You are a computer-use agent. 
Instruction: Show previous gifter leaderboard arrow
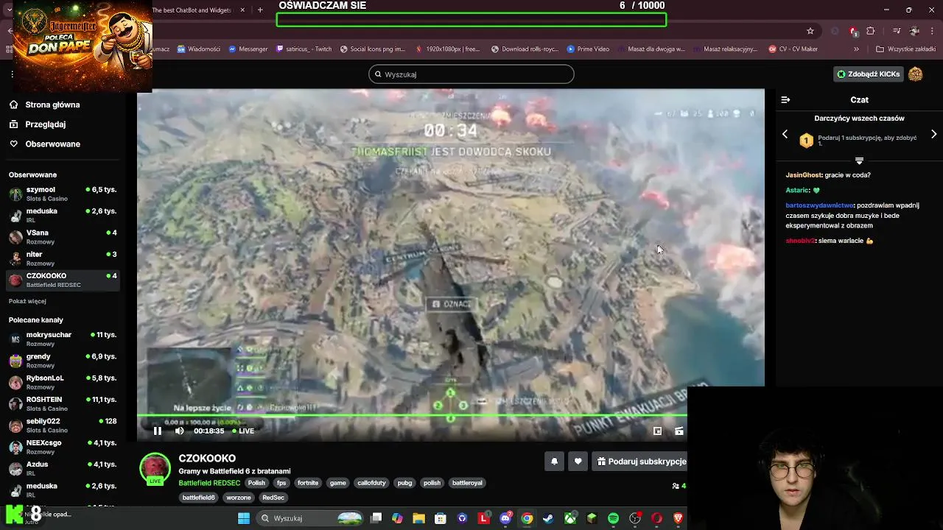point(785,134)
